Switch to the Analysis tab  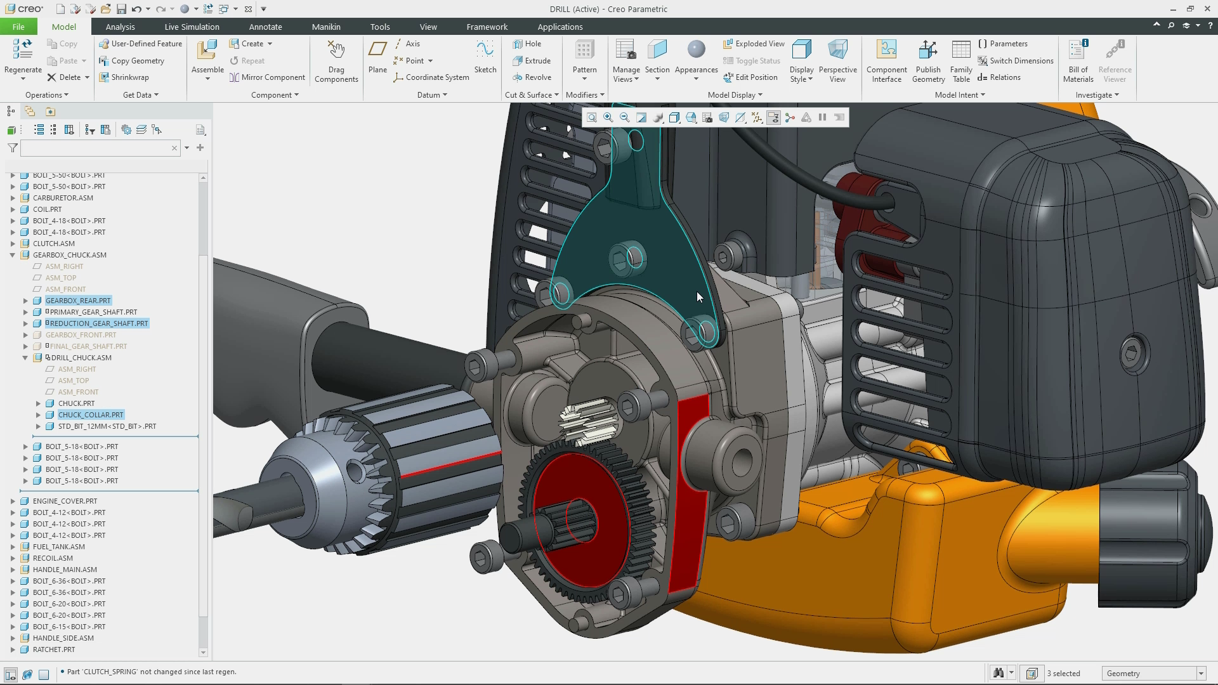point(120,27)
